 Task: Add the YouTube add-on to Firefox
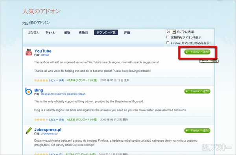point(197,52)
